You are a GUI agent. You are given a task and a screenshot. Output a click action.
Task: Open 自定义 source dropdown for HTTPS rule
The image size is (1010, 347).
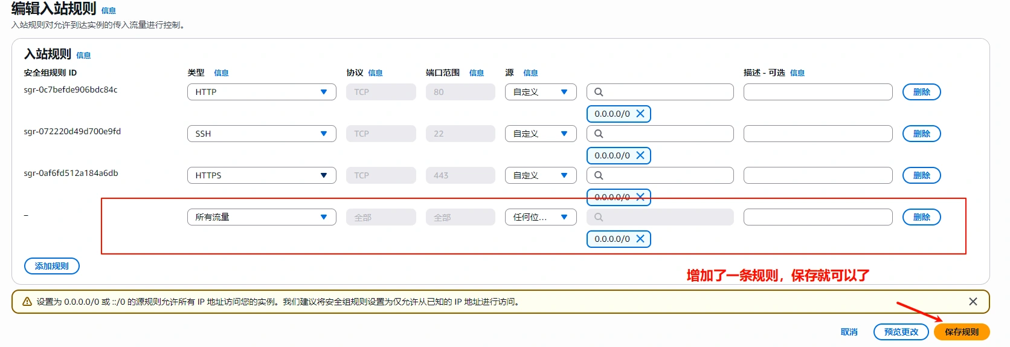540,175
